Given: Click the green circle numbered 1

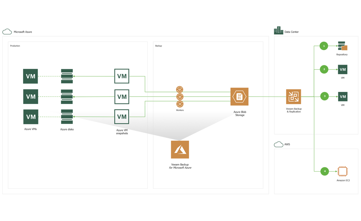Looking at the screenshot, I should click(x=324, y=46).
